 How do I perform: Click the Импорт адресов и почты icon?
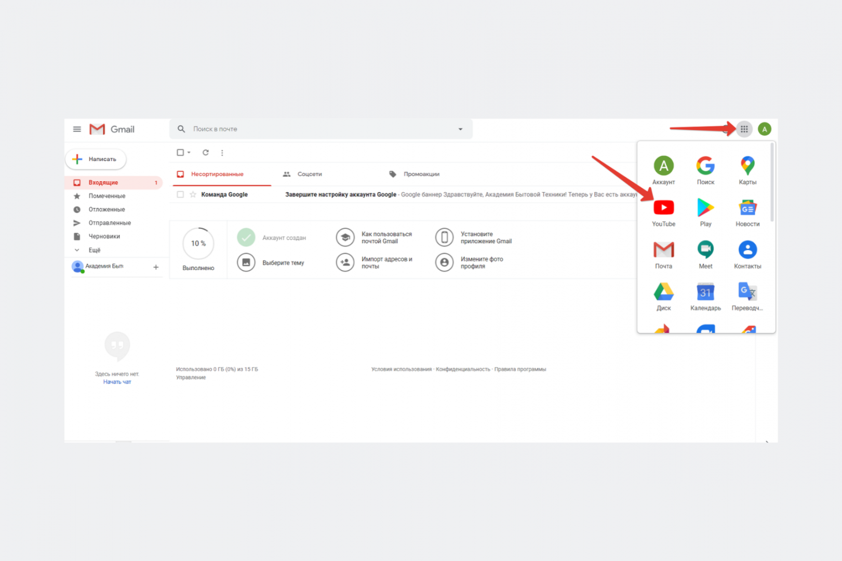pos(345,262)
